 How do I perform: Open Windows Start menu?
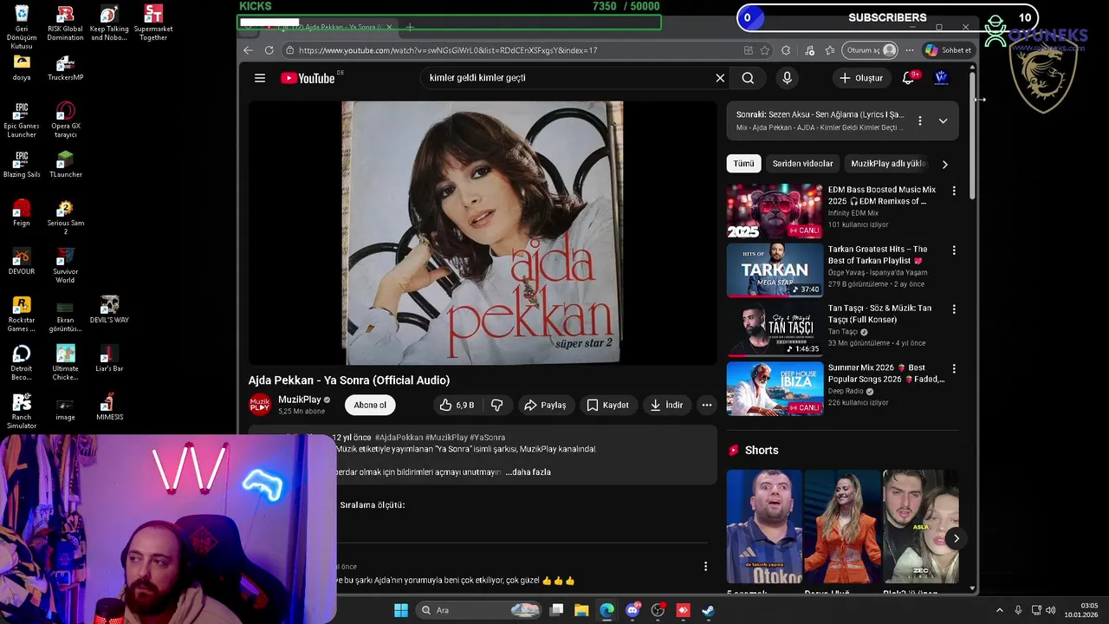coord(401,610)
